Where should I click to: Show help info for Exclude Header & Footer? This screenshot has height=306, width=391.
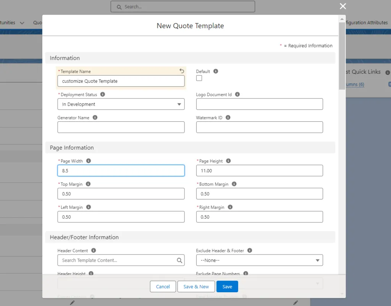[250, 250]
